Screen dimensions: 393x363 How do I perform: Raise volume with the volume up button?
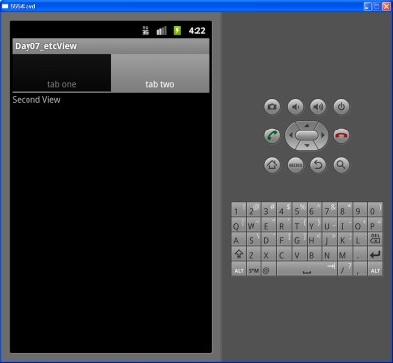coord(318,107)
